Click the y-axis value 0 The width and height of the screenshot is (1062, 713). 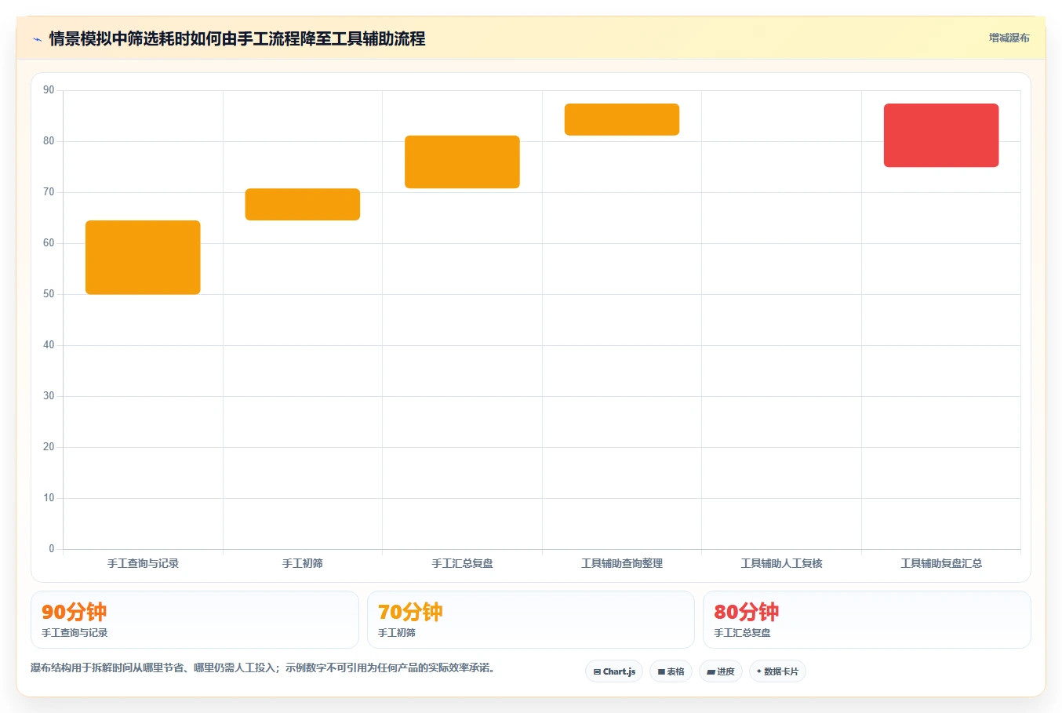[x=52, y=549]
